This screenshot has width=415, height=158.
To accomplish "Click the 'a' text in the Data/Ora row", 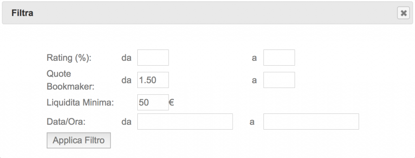I will (252, 122).
